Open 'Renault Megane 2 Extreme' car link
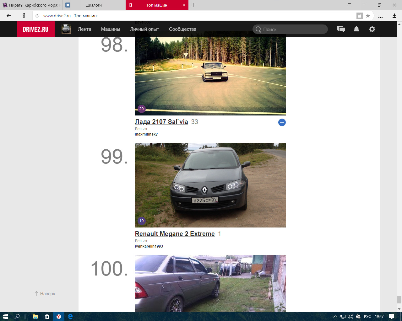 (175, 234)
